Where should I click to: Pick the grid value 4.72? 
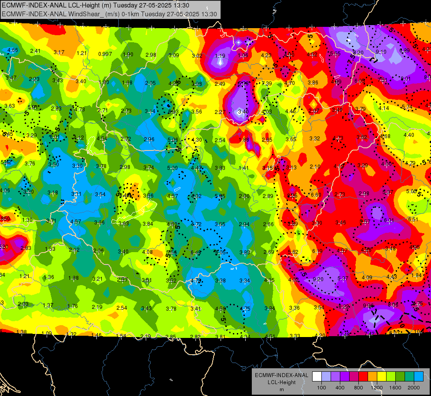pyautogui.click(x=196, y=224)
